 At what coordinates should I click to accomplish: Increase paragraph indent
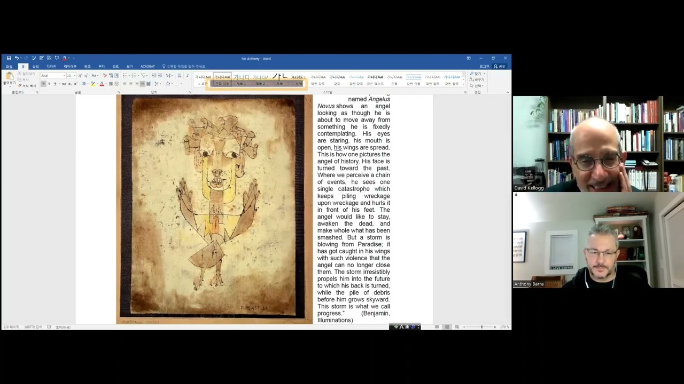pos(160,76)
